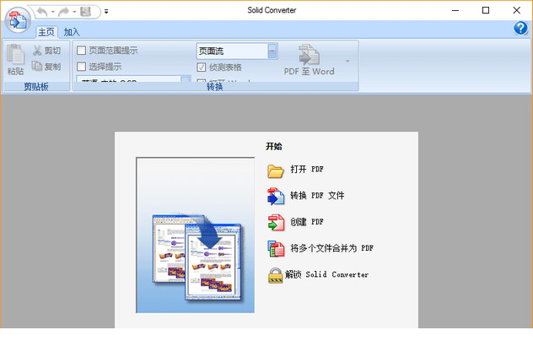The width and height of the screenshot is (533, 341).
Task: Minimize the Solid Converter window
Action: pos(455,10)
